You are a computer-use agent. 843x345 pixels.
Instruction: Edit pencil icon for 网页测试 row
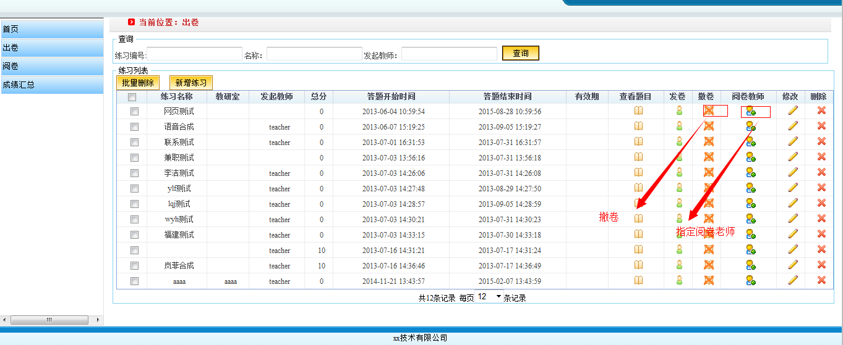click(x=793, y=110)
